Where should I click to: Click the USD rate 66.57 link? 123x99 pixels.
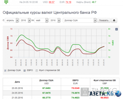(52, 2)
